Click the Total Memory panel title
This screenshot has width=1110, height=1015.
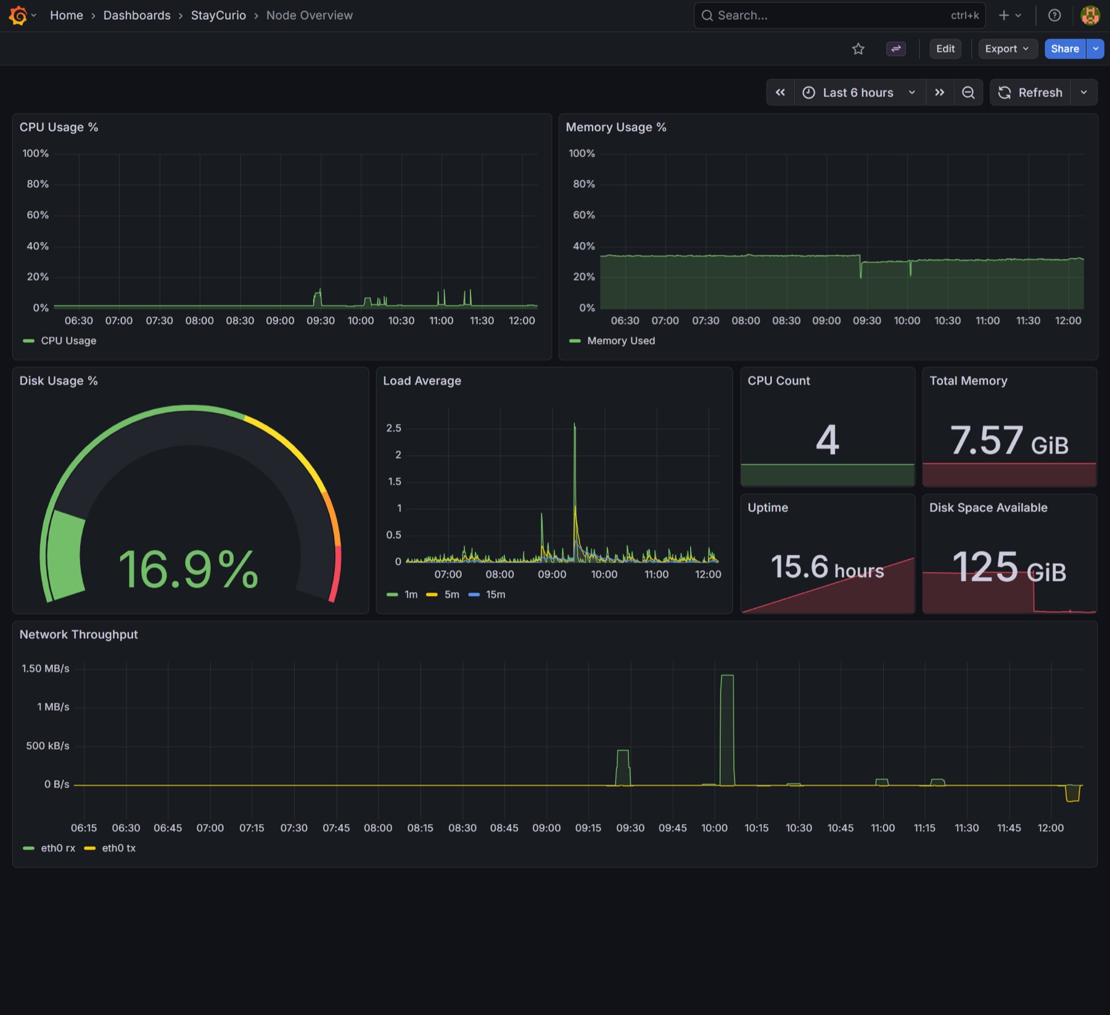pyautogui.click(x=968, y=381)
